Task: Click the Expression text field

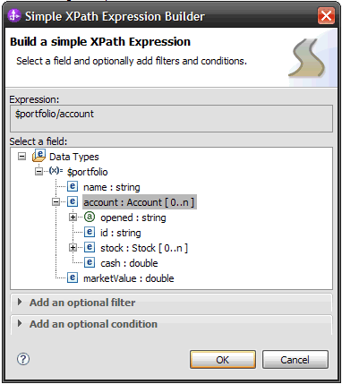Action: click(x=171, y=118)
